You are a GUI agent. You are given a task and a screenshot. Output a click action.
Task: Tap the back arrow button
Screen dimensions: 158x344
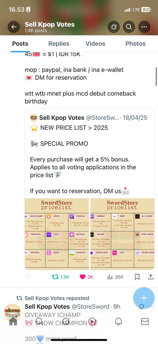pyautogui.click(x=14, y=27)
